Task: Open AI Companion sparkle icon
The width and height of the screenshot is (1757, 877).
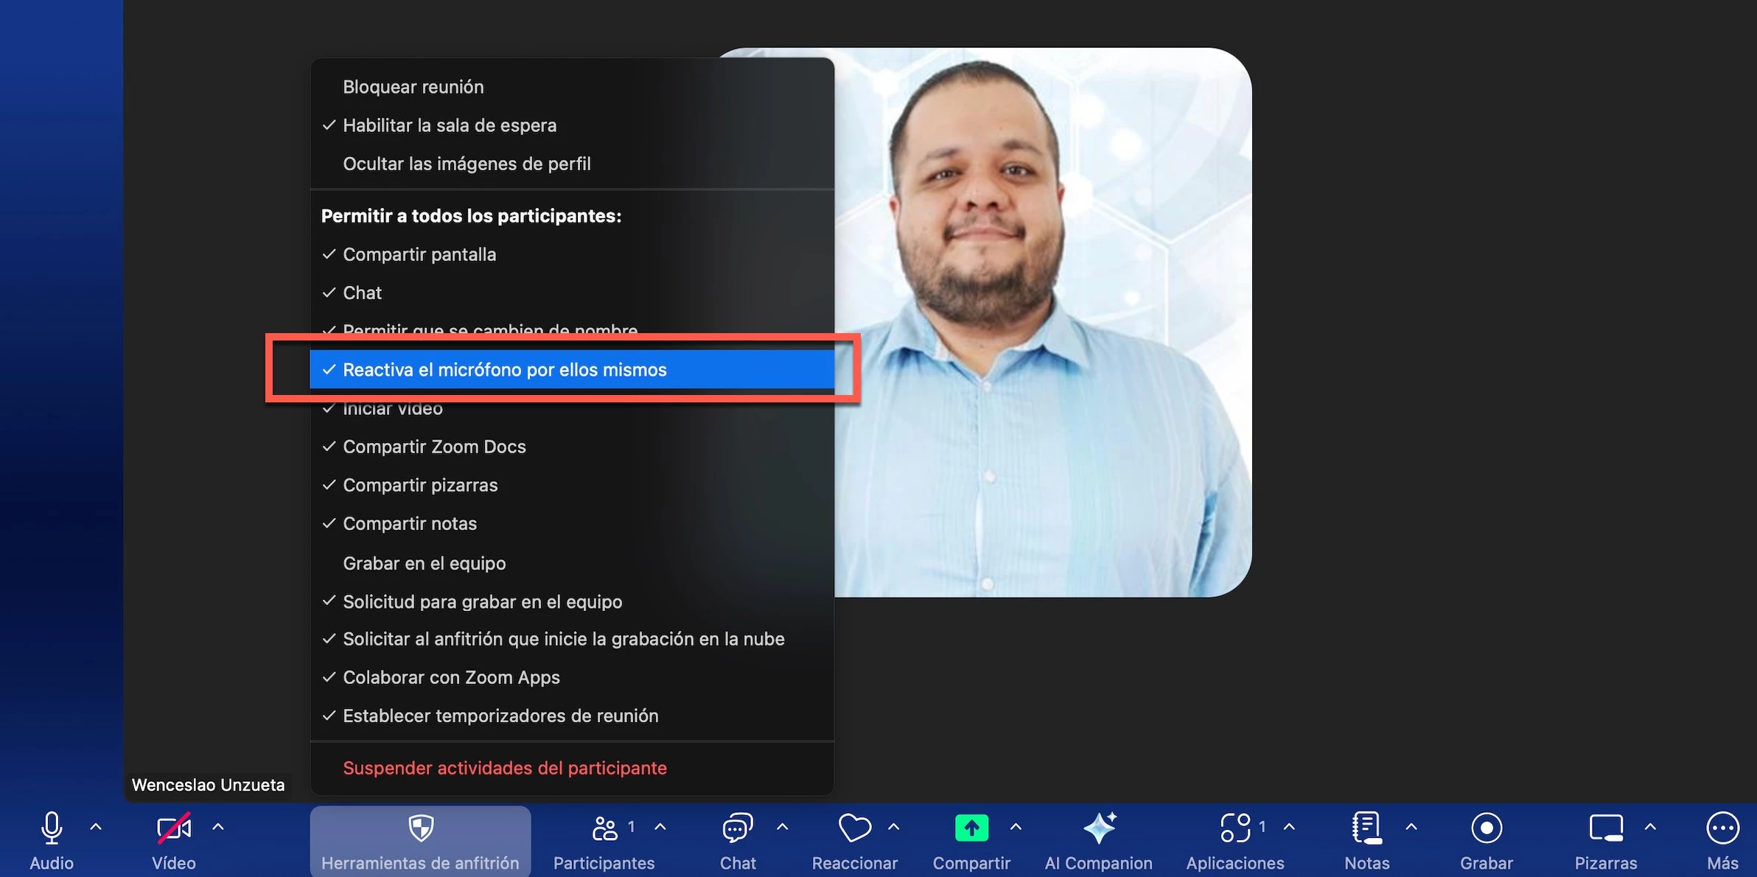Action: pyautogui.click(x=1099, y=828)
